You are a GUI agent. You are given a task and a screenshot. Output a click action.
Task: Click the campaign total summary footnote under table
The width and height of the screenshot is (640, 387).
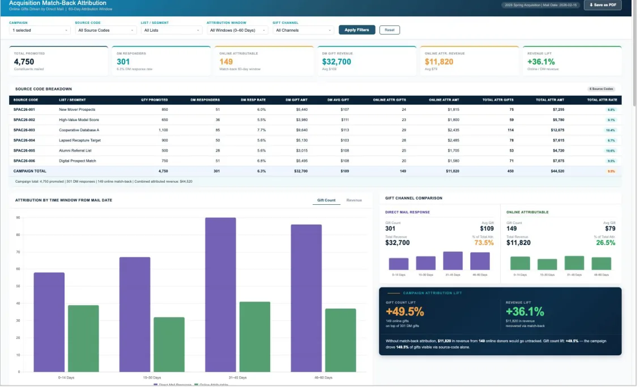(104, 182)
